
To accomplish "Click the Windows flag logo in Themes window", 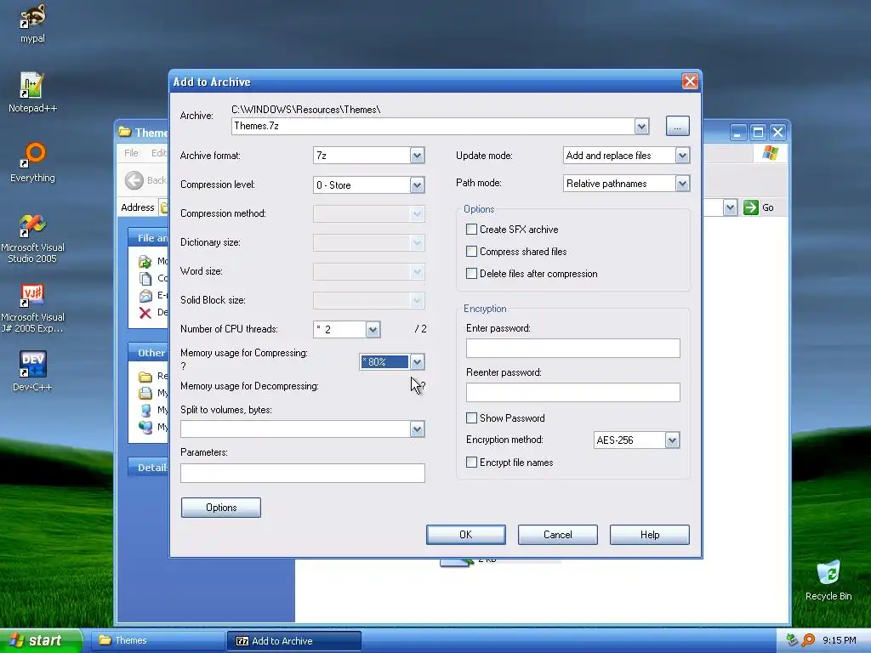I will 771,153.
